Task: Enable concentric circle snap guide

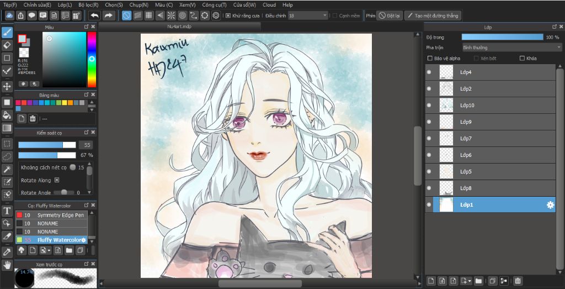Action: (182, 15)
